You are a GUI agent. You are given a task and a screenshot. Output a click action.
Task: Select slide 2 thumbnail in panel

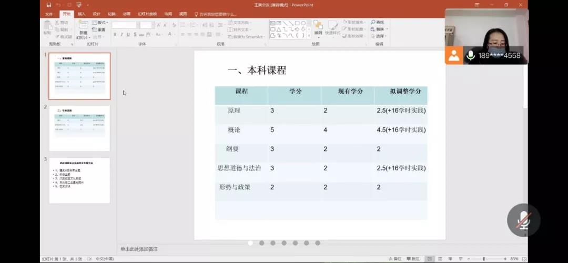79,128
